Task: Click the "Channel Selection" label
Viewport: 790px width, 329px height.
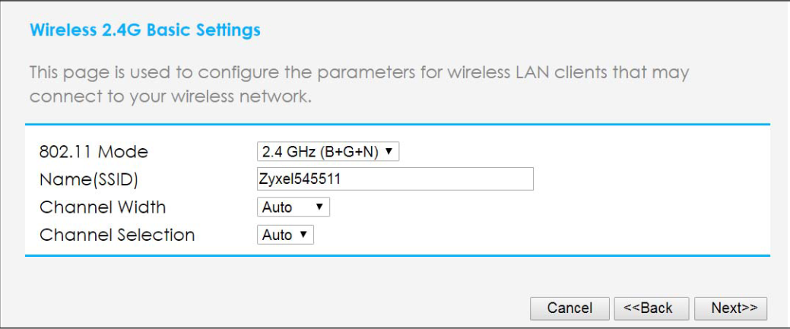Action: tap(117, 236)
